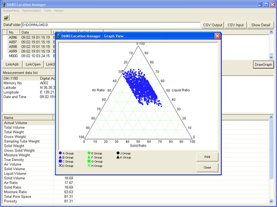This screenshot has height=207, width=277.
Task: Select the True Density row
Action: coord(29,160)
